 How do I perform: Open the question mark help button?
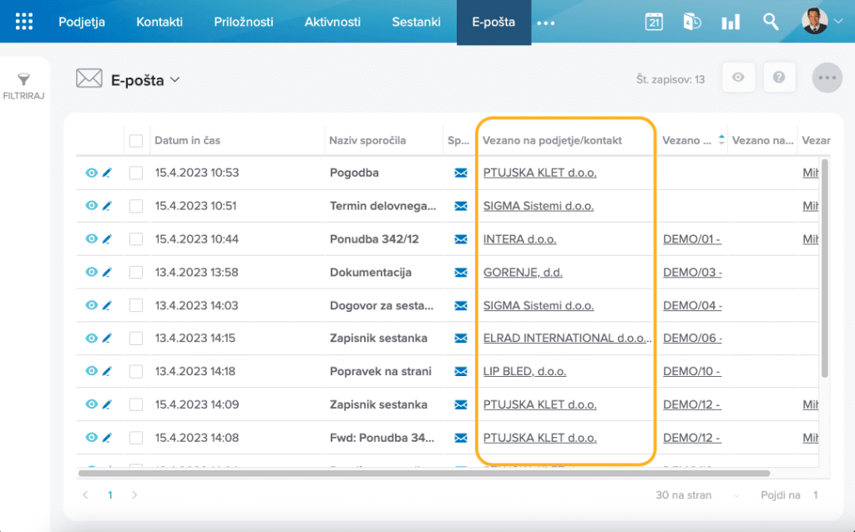(779, 78)
